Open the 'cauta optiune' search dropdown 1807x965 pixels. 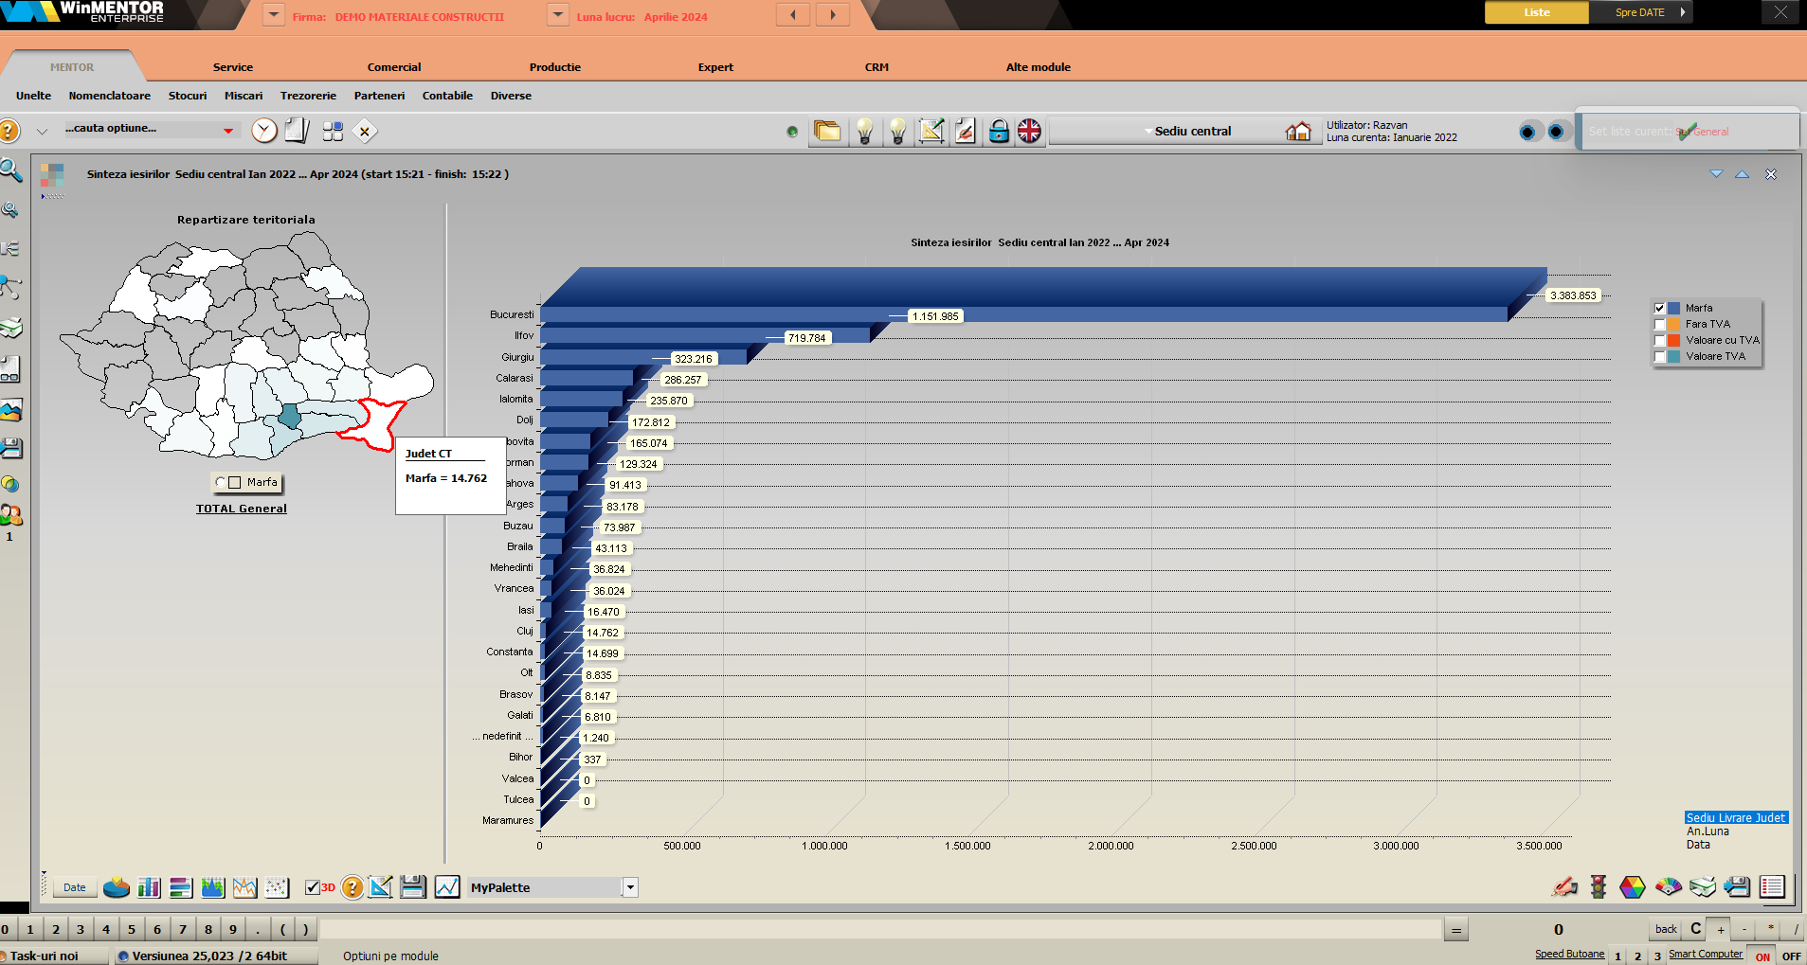(x=228, y=131)
